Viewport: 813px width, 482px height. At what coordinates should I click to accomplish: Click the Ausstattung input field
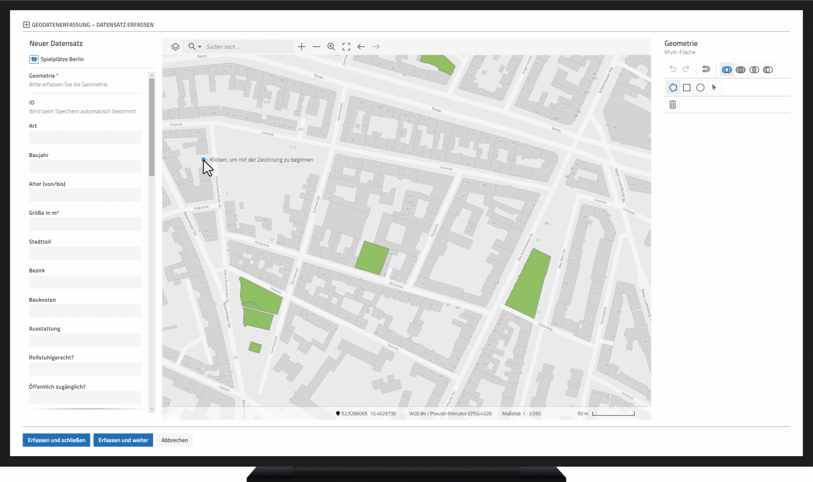(x=85, y=340)
